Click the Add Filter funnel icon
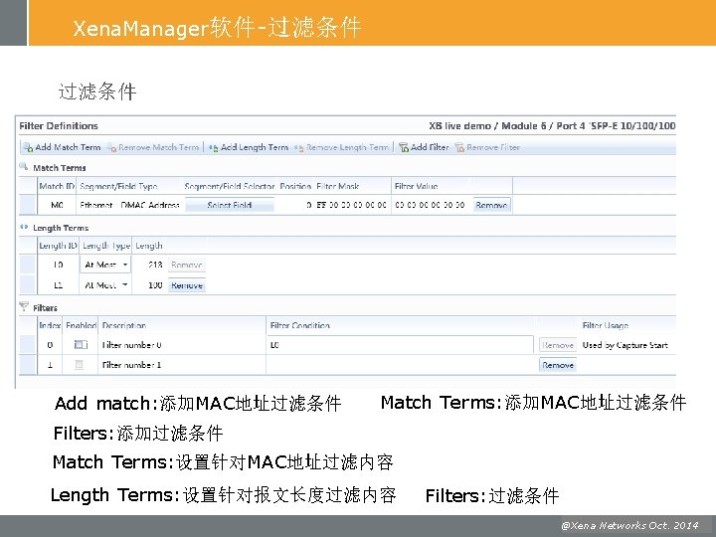The image size is (716, 537). [403, 147]
